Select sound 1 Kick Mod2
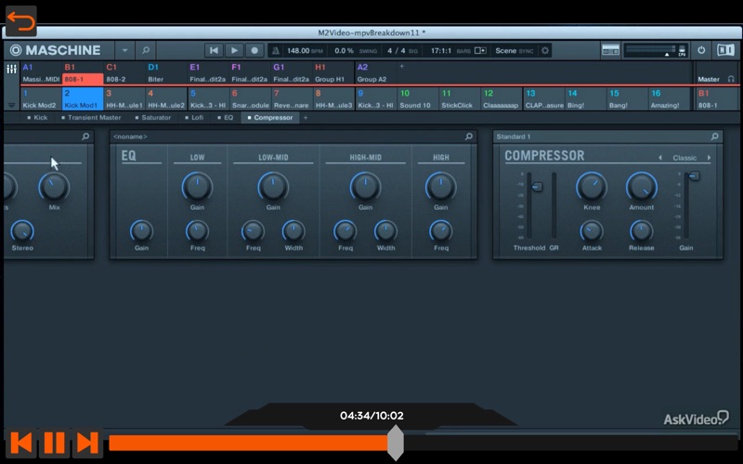The height and width of the screenshot is (464, 743). (41, 99)
